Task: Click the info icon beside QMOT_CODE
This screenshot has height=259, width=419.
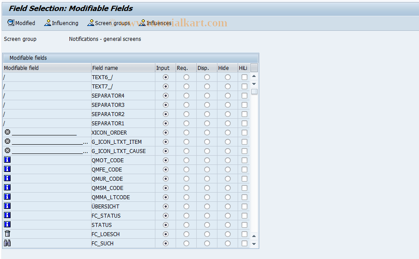Action: point(7,160)
